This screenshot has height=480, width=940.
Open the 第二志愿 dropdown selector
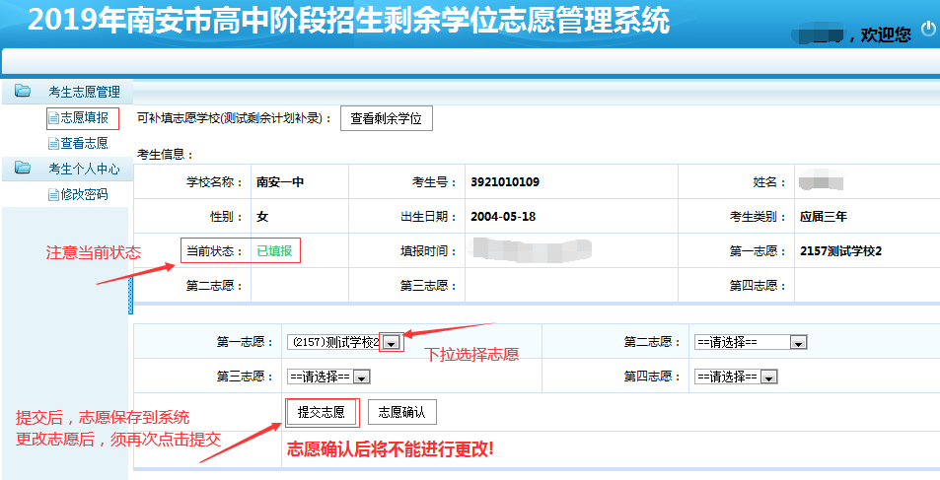[x=751, y=342]
